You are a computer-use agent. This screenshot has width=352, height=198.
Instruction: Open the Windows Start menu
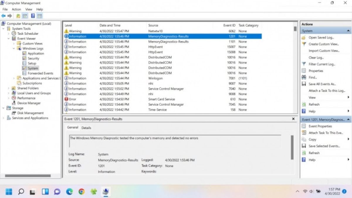coord(9,192)
